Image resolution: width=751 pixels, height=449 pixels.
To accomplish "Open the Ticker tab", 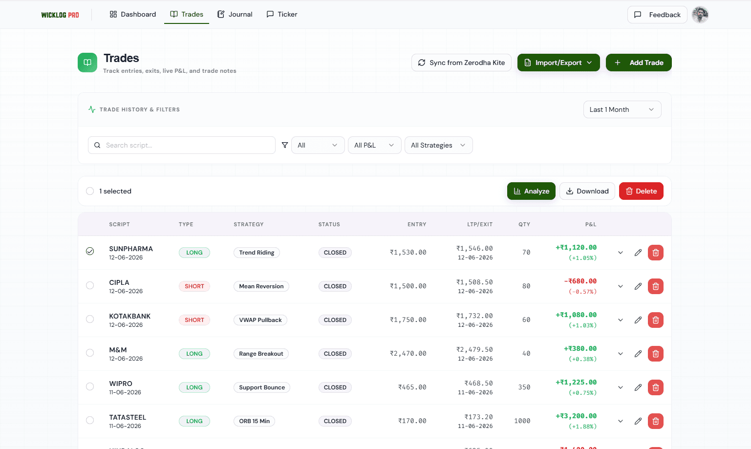I will coord(282,14).
